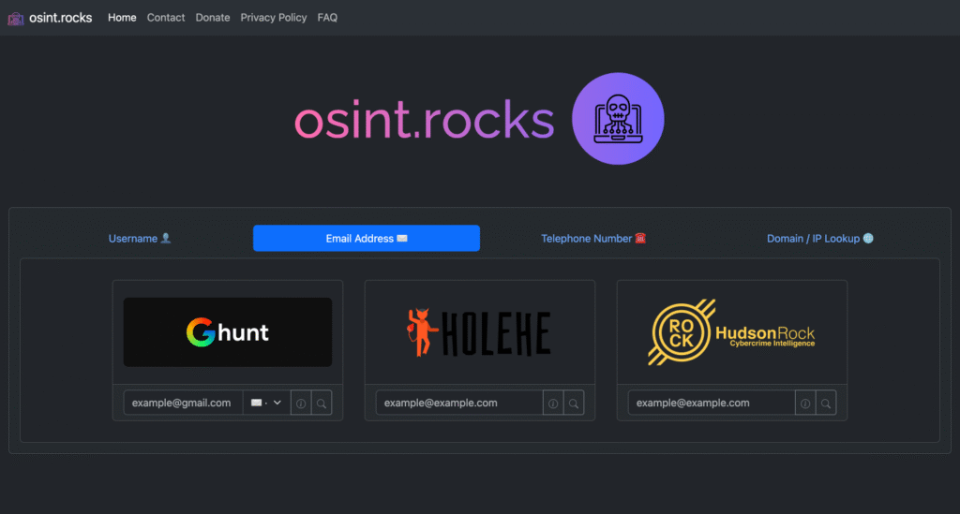Click the Donate link in navbar
The height and width of the screenshot is (514, 960).
coord(213,18)
